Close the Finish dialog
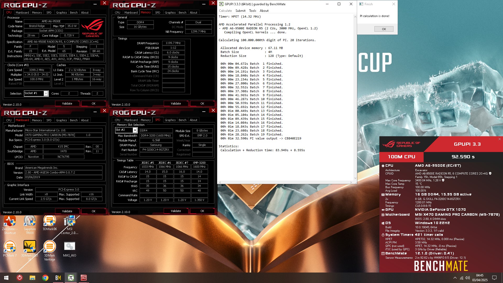 (393, 4)
